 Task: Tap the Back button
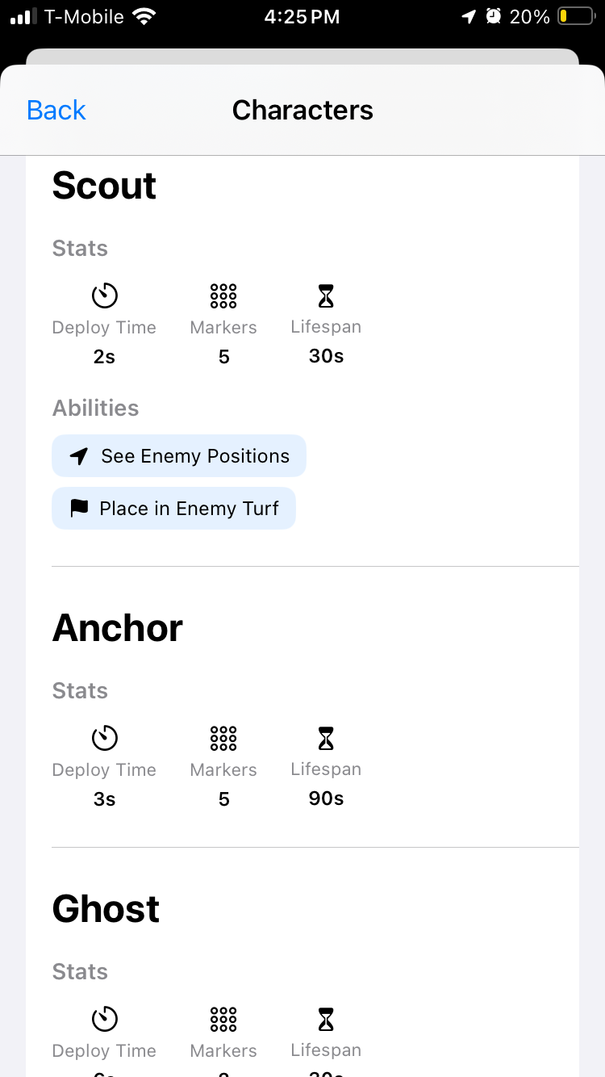pyautogui.click(x=56, y=110)
